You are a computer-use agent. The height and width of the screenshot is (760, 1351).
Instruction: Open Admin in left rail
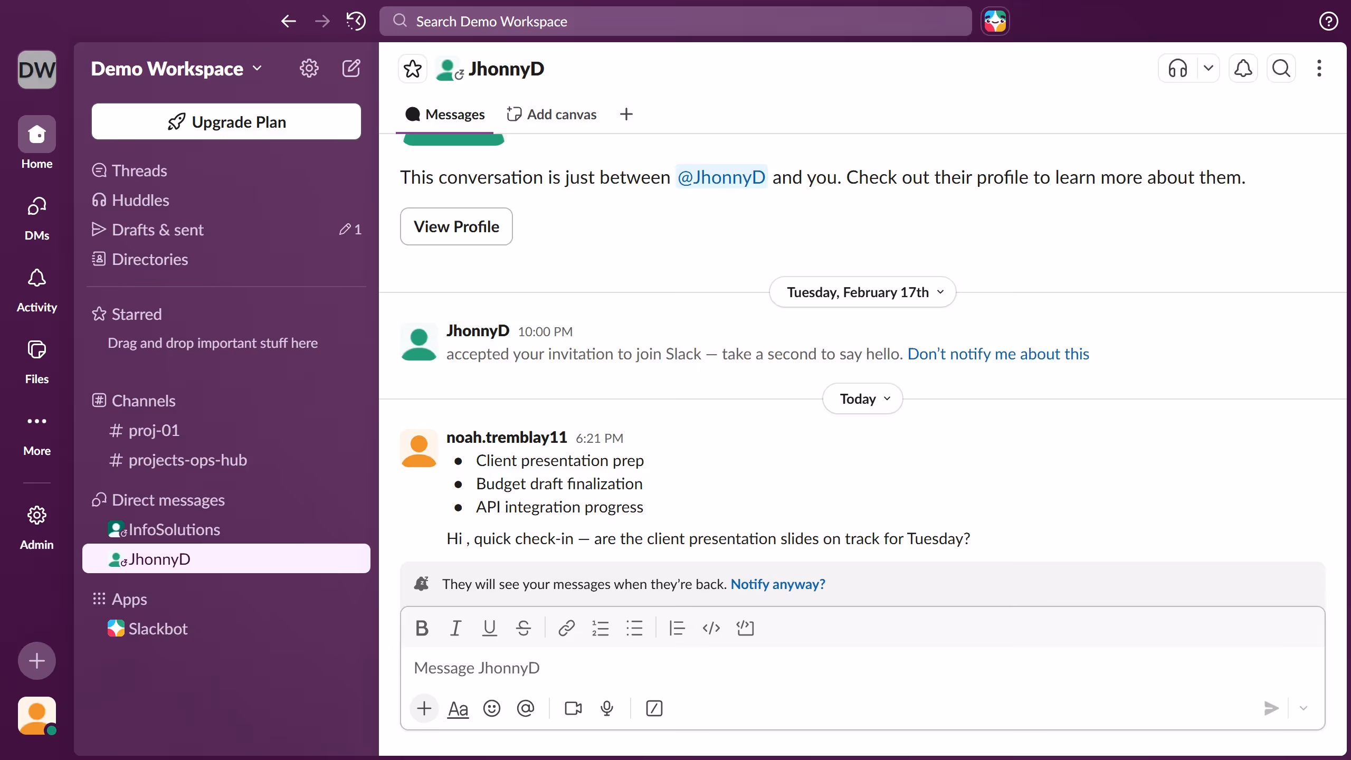pyautogui.click(x=36, y=527)
